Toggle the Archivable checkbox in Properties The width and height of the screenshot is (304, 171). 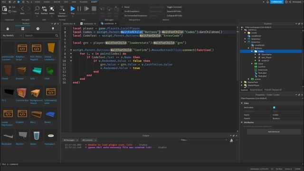click(274, 107)
